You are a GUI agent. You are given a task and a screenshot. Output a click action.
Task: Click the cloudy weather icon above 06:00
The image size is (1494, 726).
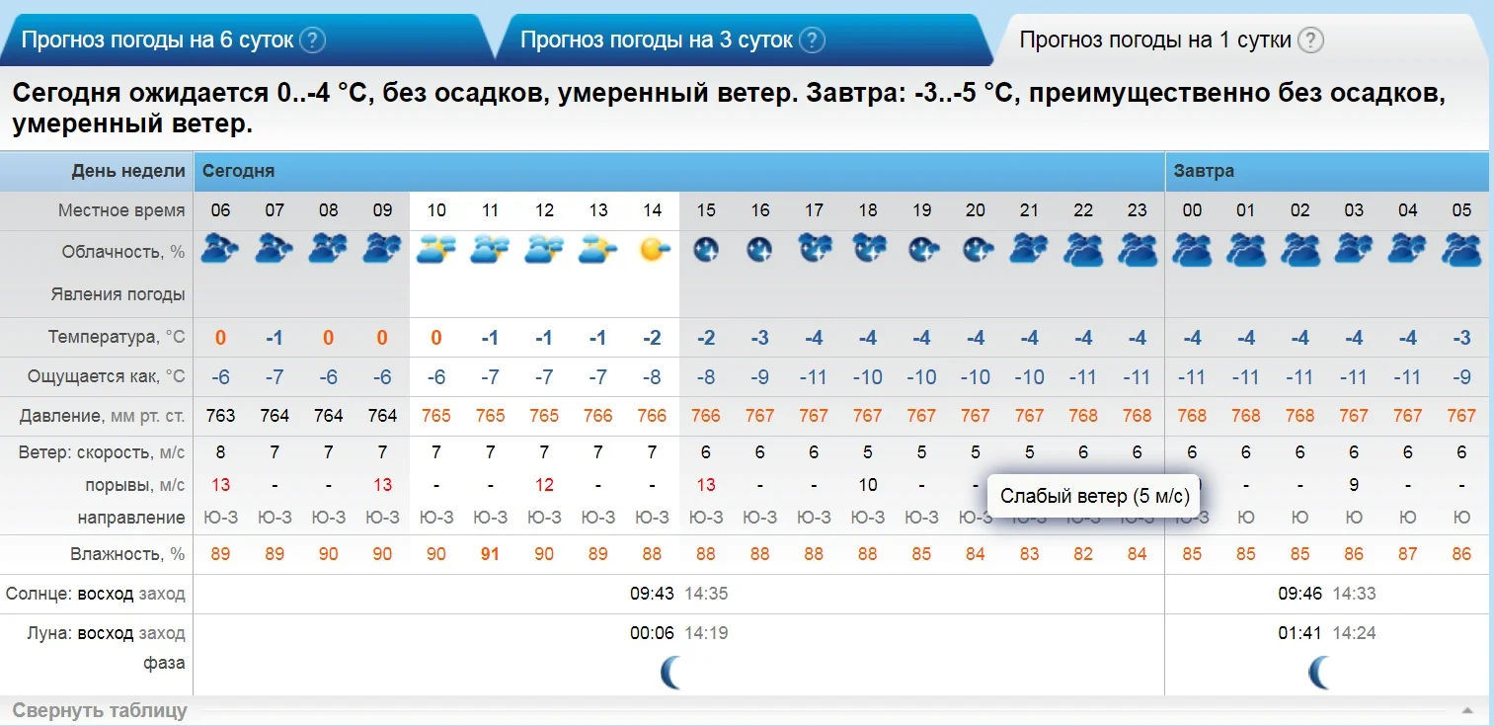click(219, 248)
